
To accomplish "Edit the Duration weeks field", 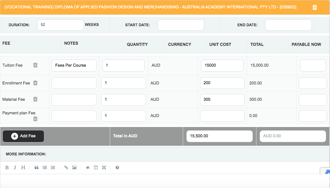I will point(60,25).
